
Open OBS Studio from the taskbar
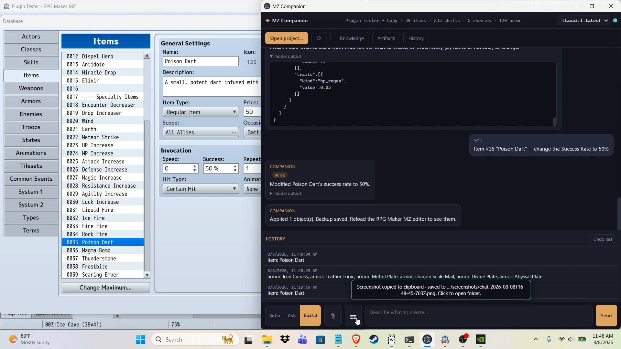pos(463,339)
